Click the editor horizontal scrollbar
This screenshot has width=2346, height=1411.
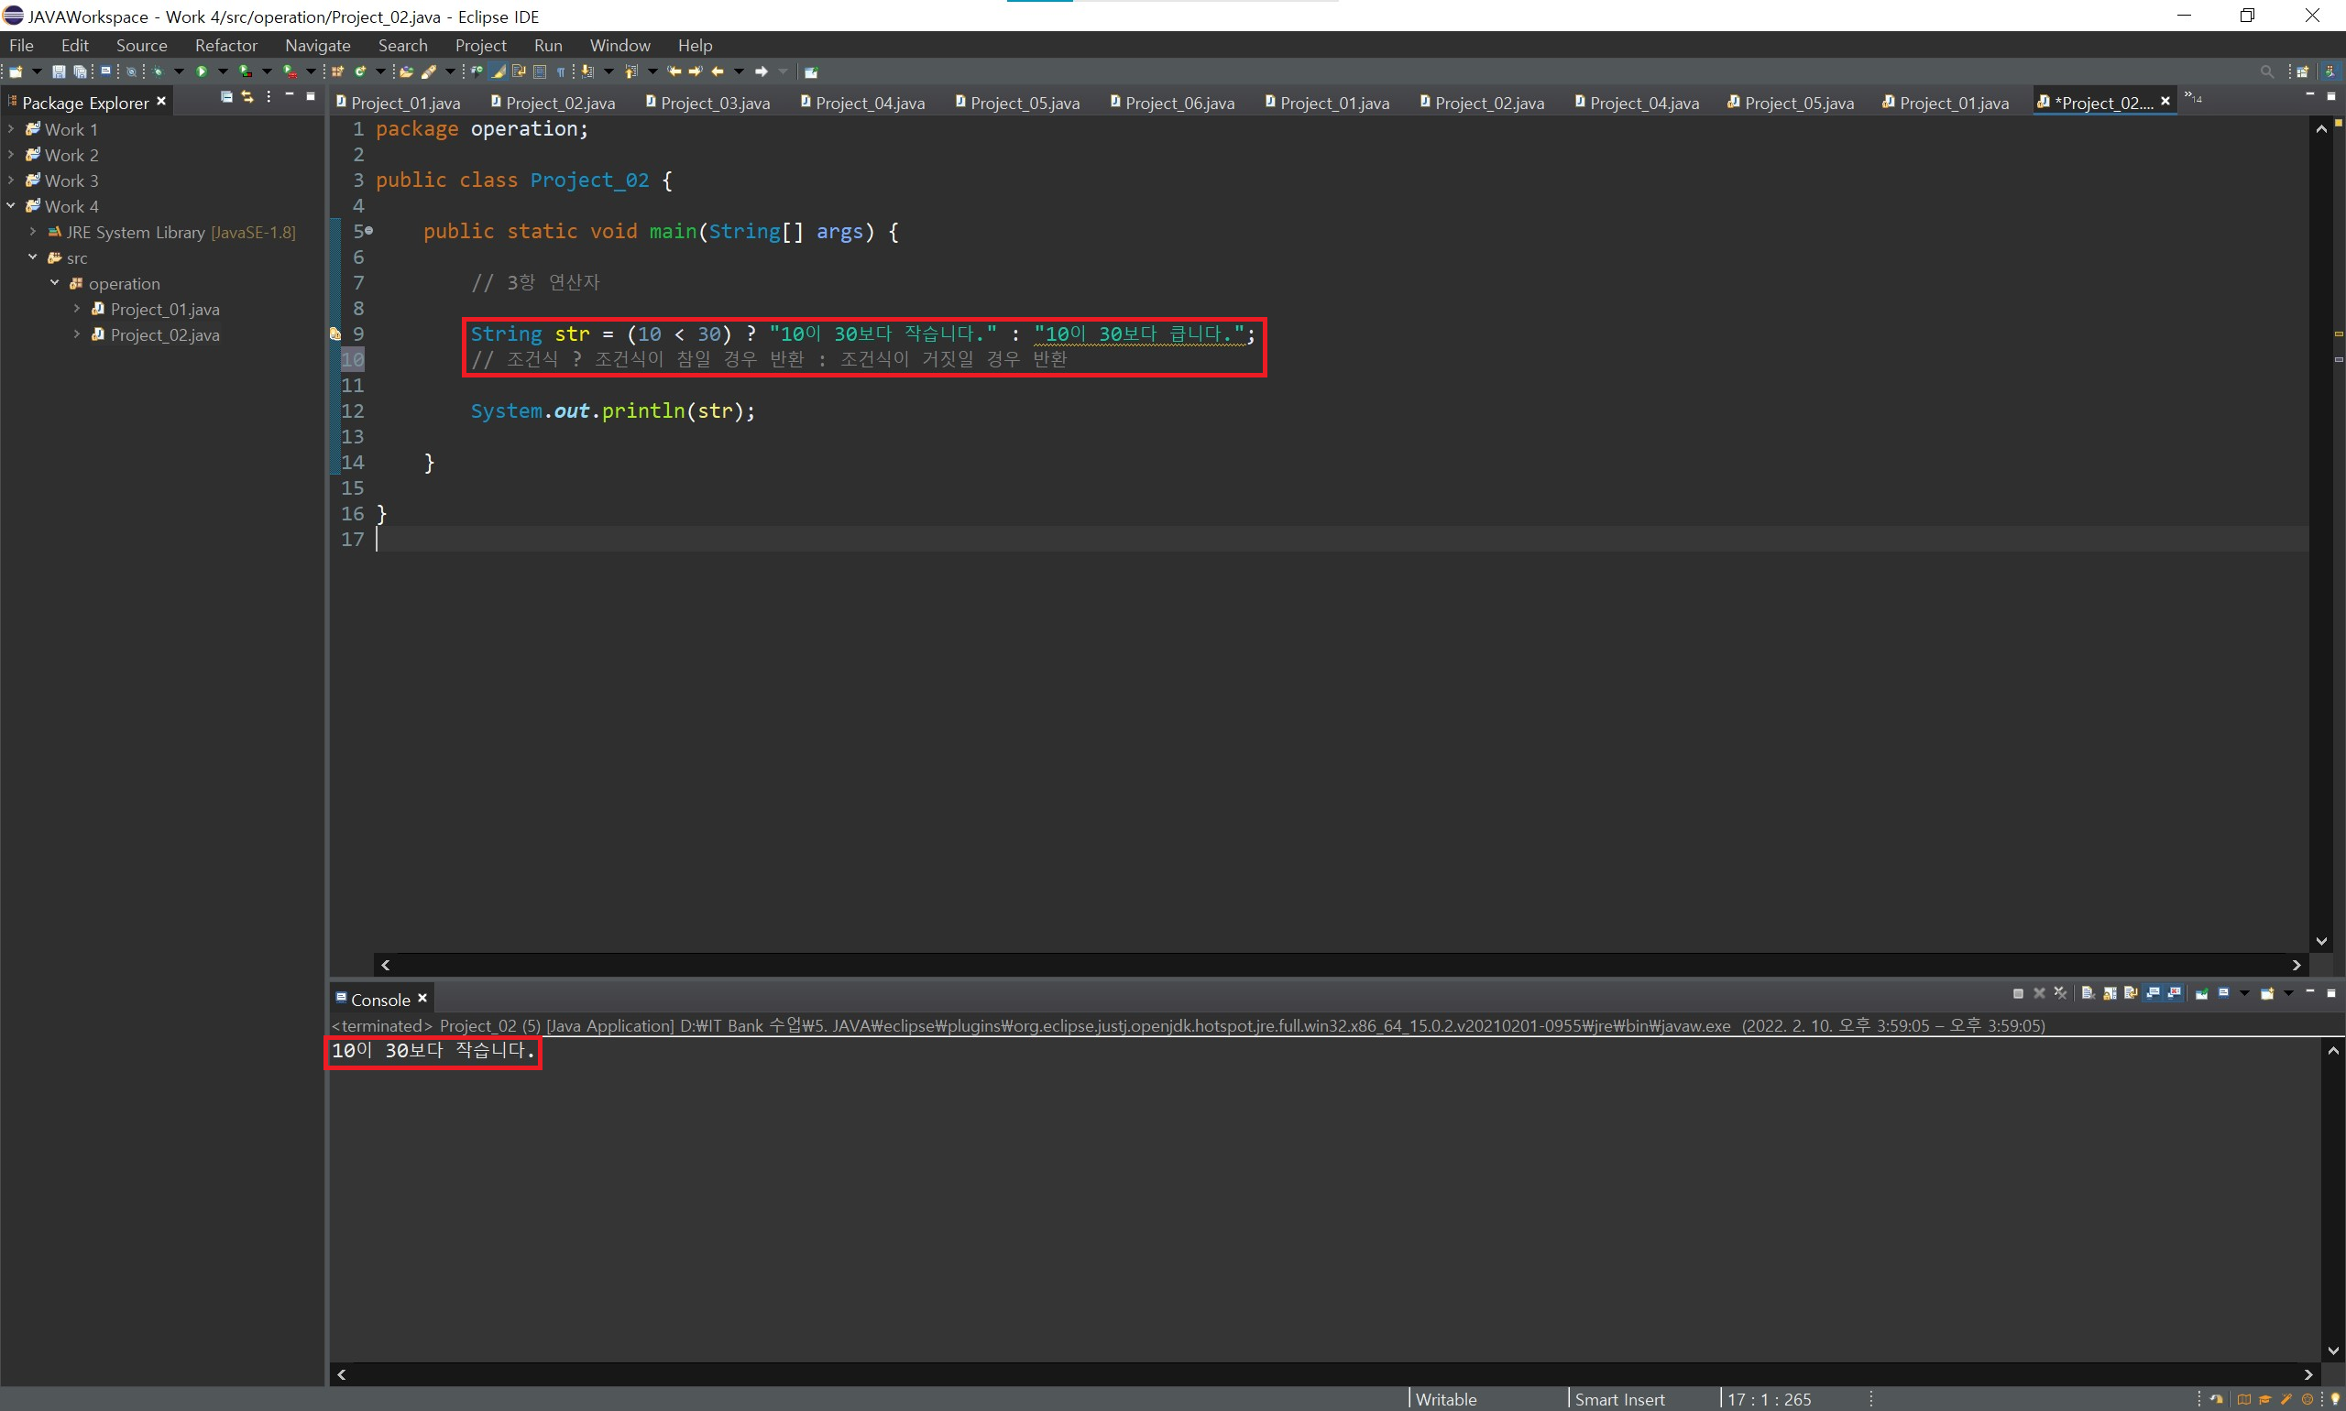tap(1332, 965)
